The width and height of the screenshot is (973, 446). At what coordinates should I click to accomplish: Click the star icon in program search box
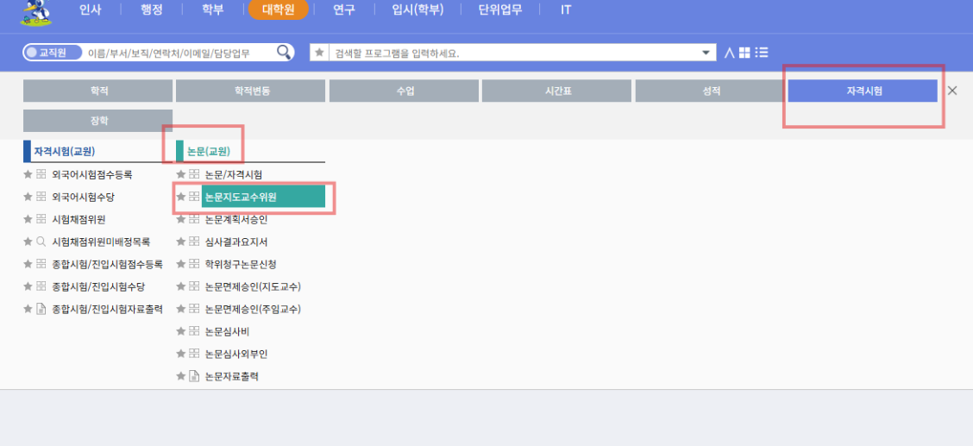(319, 53)
